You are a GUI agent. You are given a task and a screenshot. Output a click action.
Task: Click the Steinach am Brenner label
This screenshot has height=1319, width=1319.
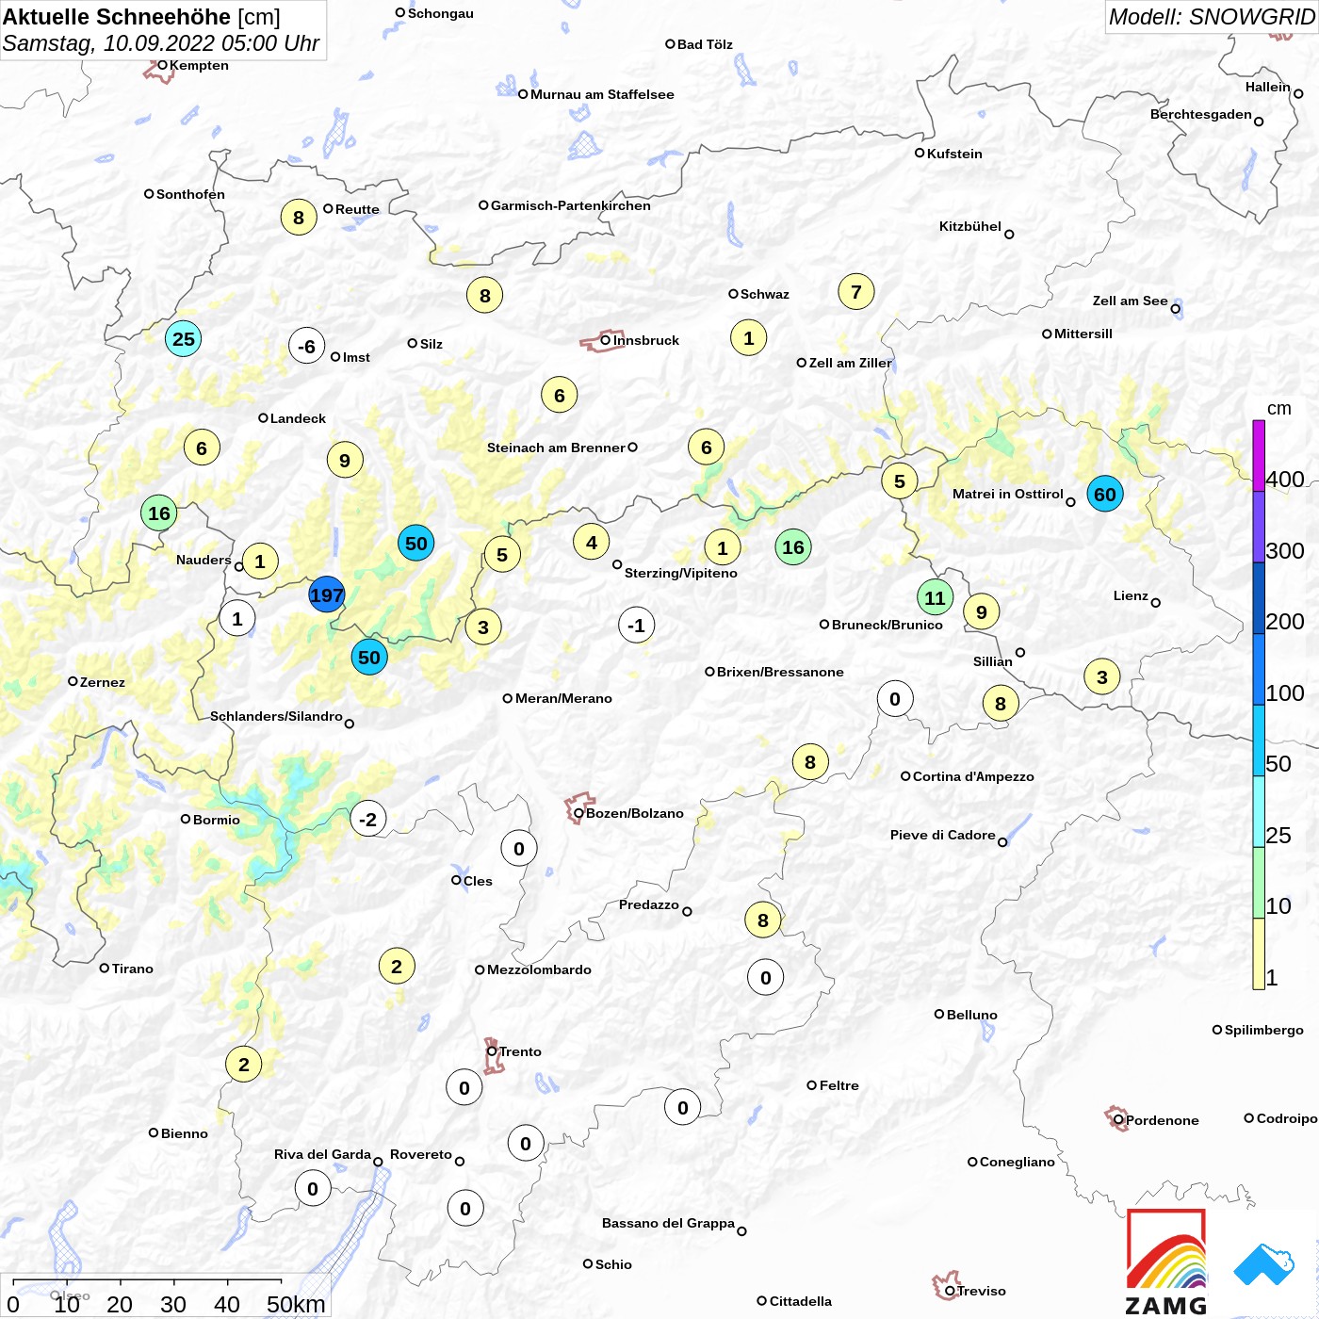(x=556, y=448)
